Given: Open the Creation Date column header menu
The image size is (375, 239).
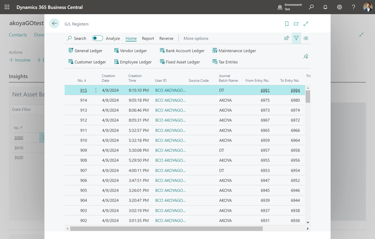Looking at the screenshot, I should click(x=108, y=78).
